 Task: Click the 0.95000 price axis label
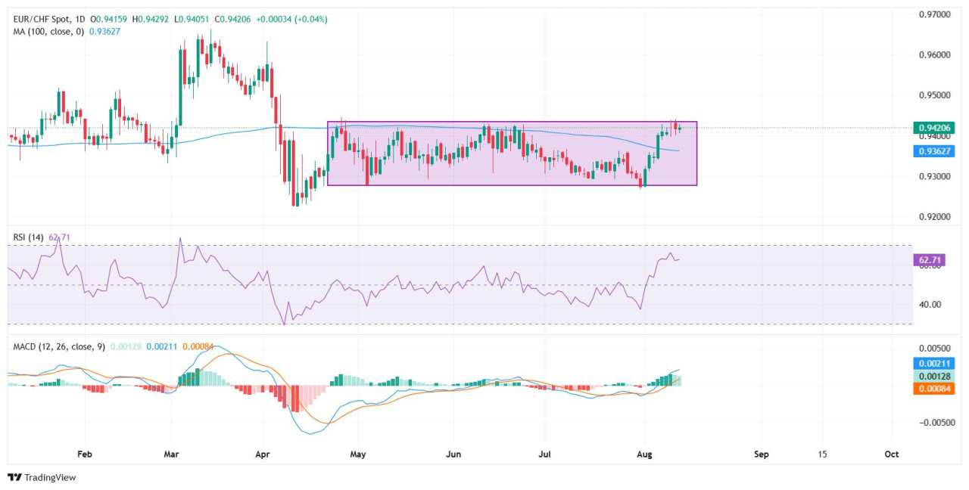pyautogui.click(x=935, y=95)
